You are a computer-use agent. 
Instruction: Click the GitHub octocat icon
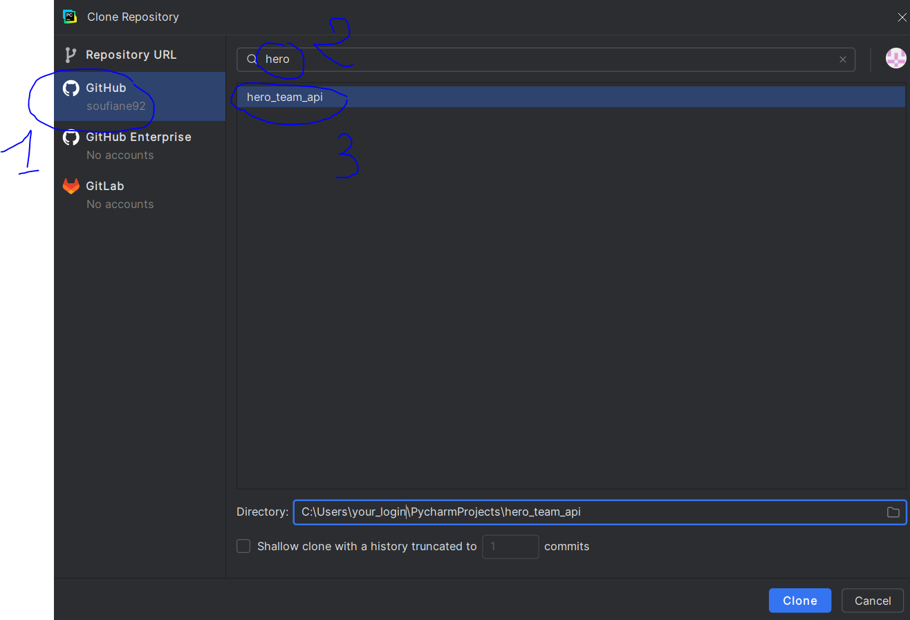(71, 88)
